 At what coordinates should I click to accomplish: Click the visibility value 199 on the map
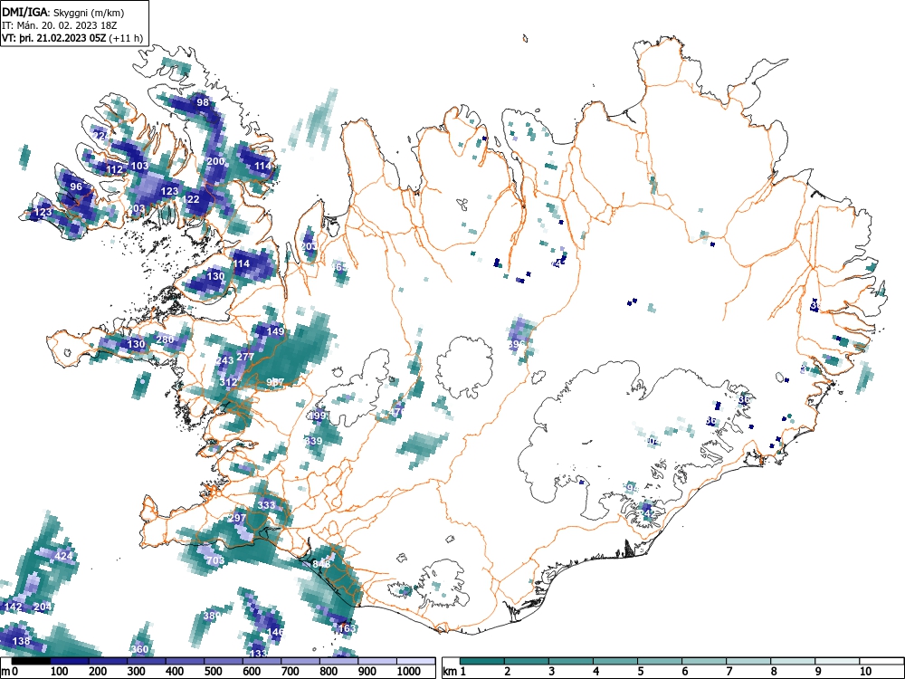(317, 416)
